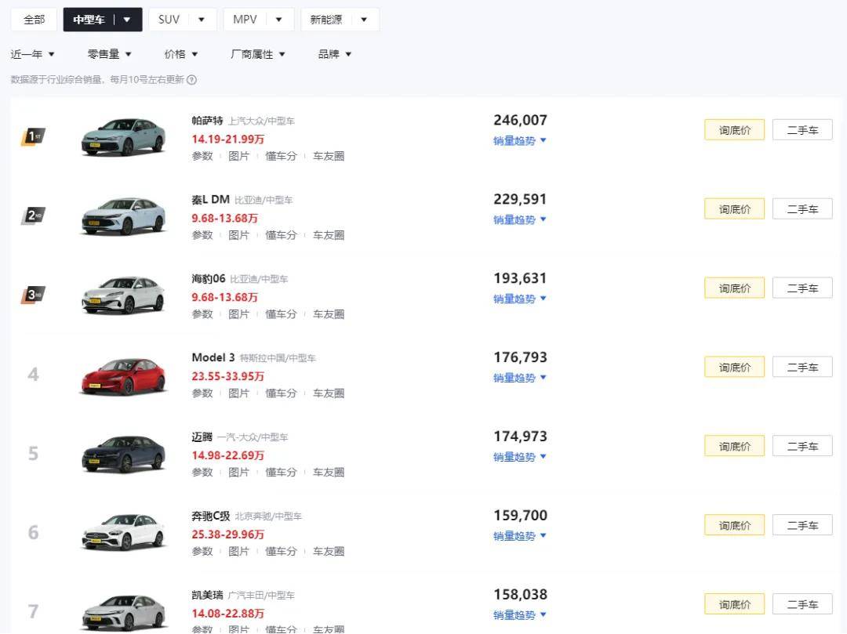Open the 奔驰C级 model name link
The height and width of the screenshot is (634, 847).
211,516
